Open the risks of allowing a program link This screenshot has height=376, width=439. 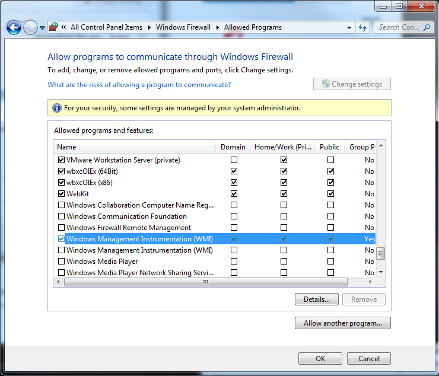(139, 85)
